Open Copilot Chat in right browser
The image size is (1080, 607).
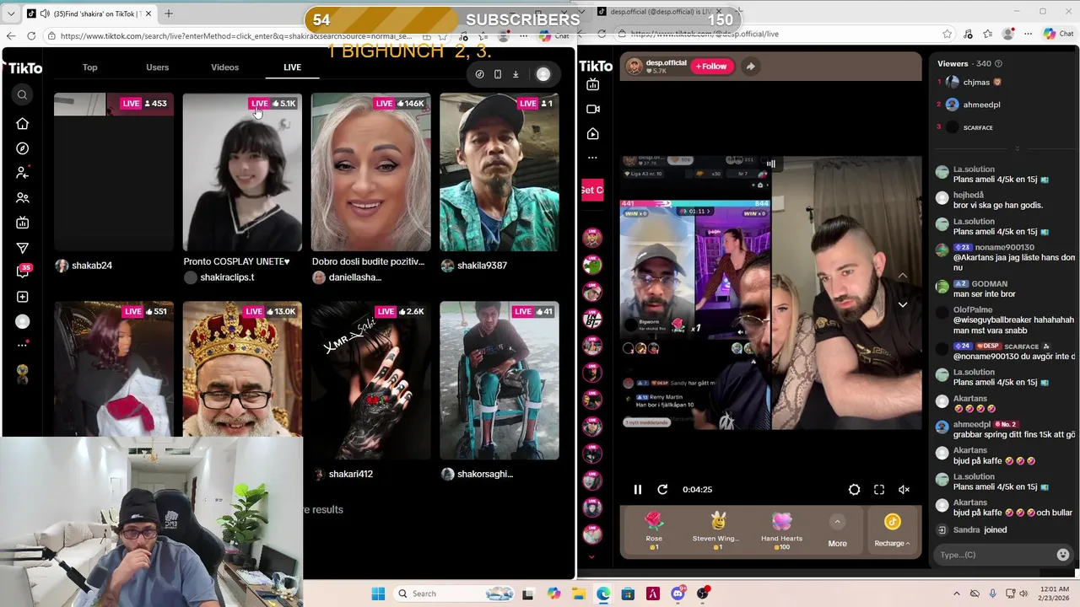(x=1058, y=34)
